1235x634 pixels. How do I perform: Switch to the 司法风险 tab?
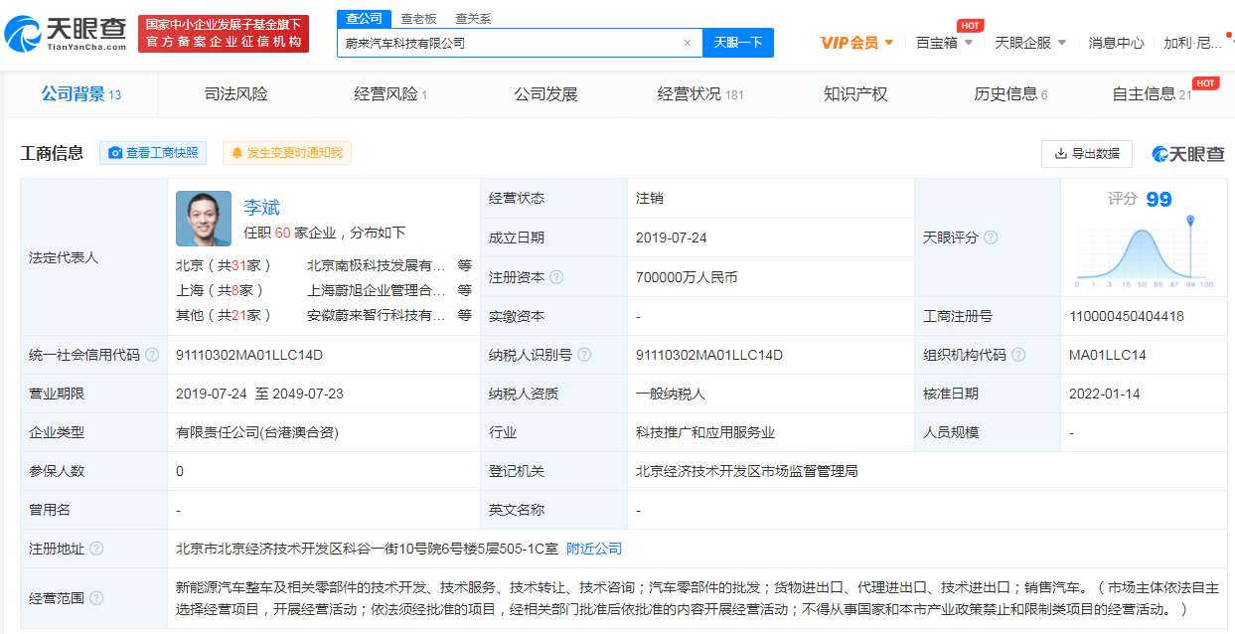coord(235,94)
